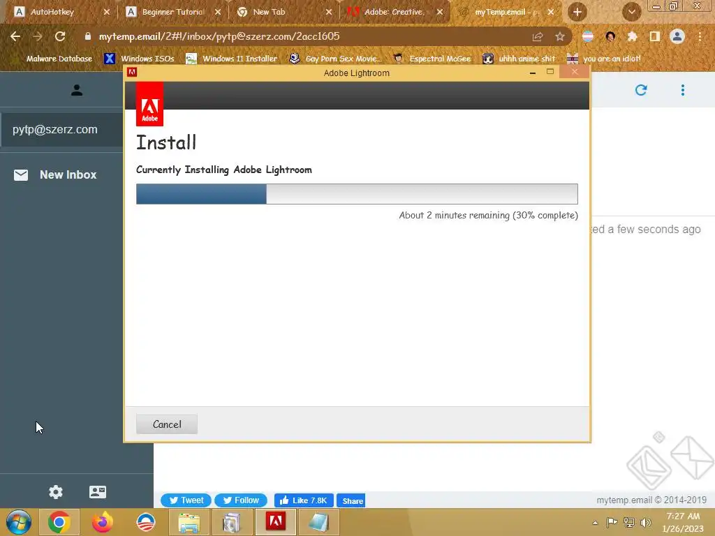Open the taskbar clock showing 7:27 AM
The width and height of the screenshot is (715, 536).
(683, 522)
